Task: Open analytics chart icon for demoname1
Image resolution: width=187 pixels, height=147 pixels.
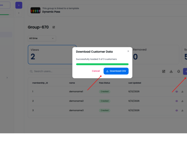Action: 182,92
